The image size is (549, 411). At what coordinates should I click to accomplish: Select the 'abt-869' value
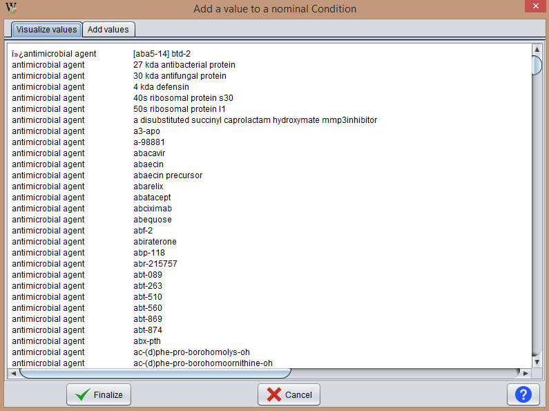point(148,319)
